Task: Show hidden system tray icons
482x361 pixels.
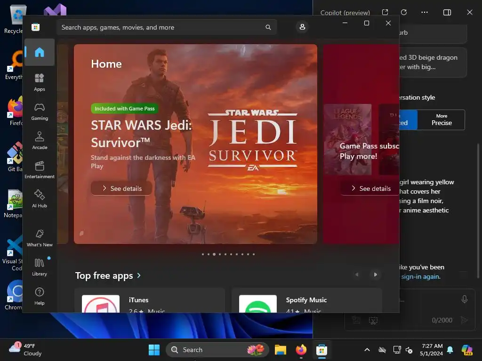Action: pyautogui.click(x=367, y=350)
